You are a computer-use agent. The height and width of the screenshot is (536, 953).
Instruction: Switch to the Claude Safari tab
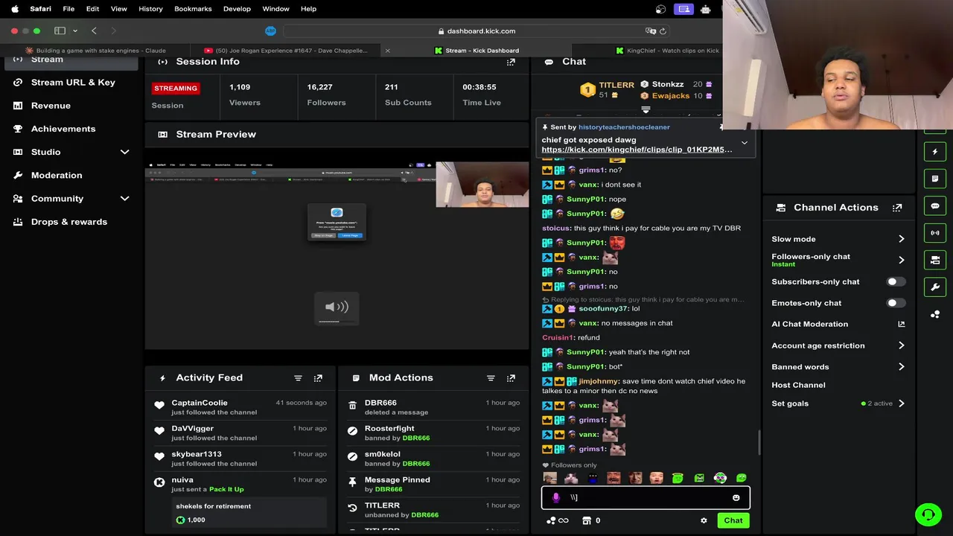tap(95, 51)
